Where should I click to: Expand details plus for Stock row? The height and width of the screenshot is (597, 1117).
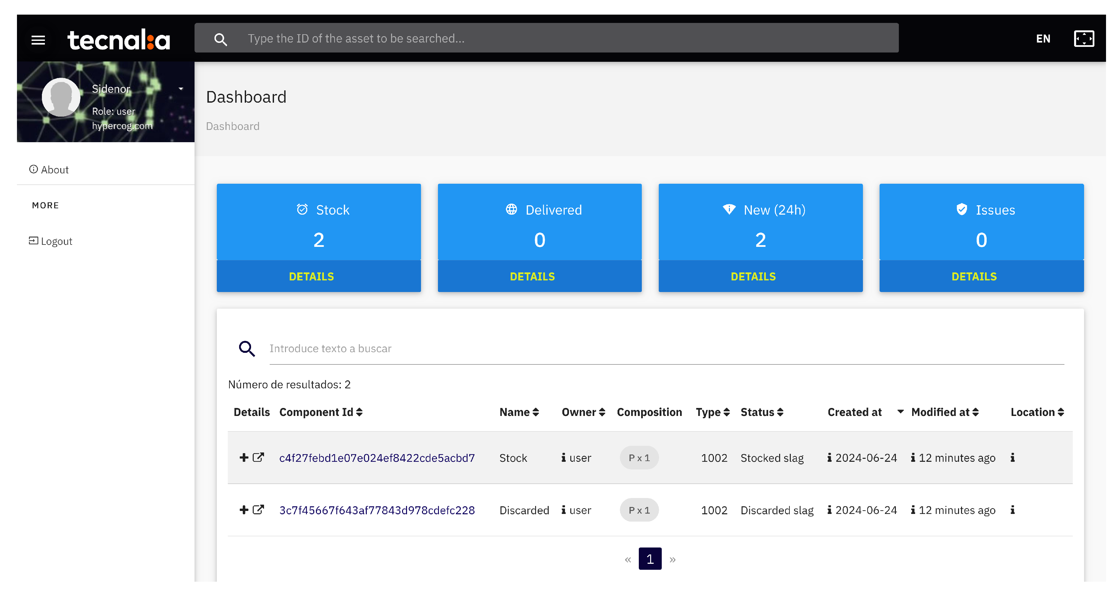[244, 457]
